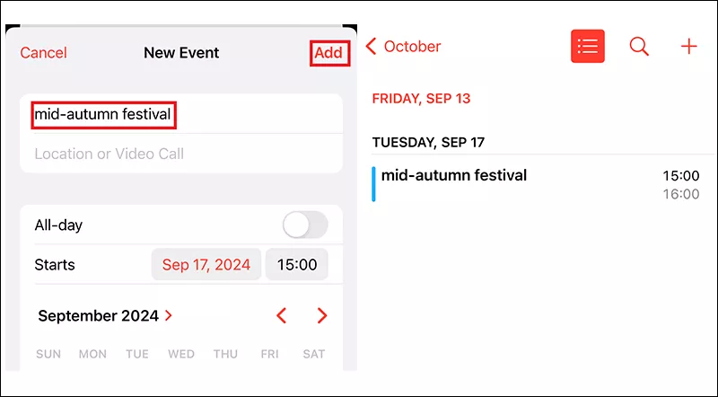Screen dimensions: 718x397
Task: Click the list view icon
Action: pos(588,47)
